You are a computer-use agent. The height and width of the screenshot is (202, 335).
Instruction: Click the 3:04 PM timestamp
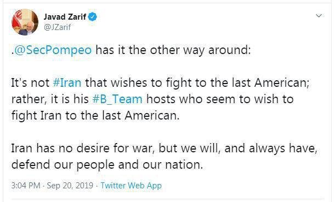click(26, 186)
